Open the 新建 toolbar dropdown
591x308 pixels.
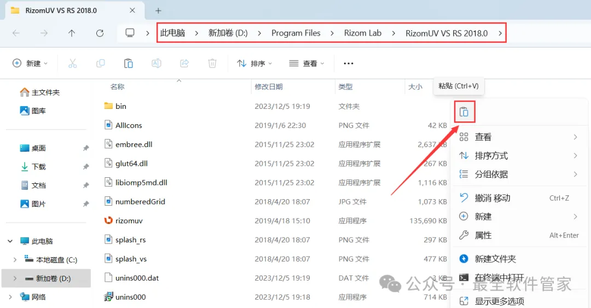(x=30, y=63)
